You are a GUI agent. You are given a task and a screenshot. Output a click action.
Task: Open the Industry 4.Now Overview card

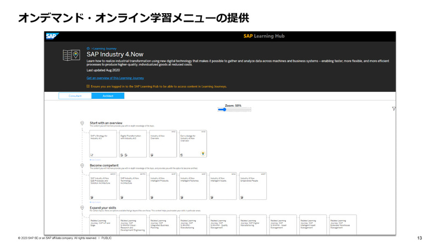point(163,144)
